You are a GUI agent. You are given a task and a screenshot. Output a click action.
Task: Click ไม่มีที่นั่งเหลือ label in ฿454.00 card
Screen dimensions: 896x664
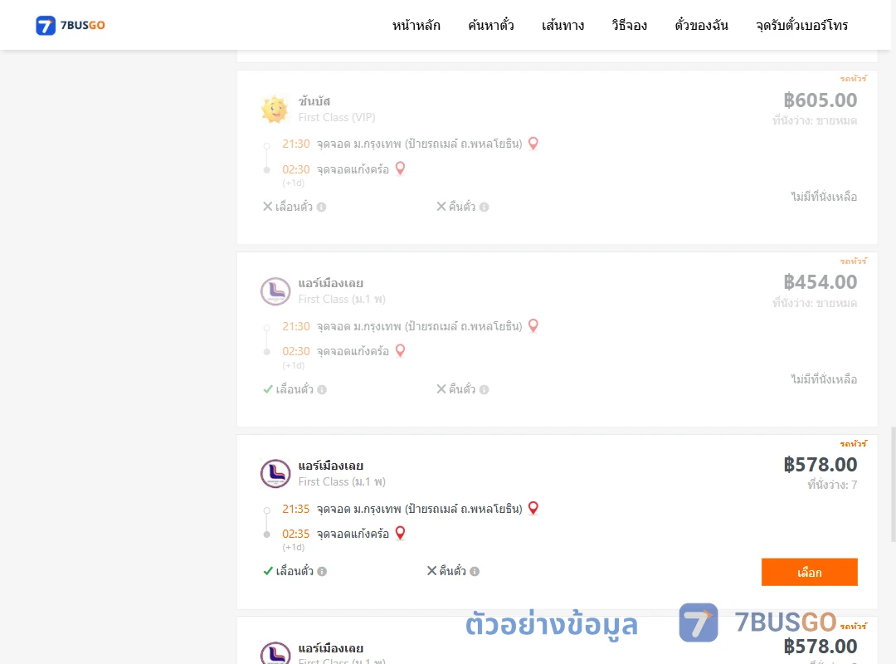824,379
